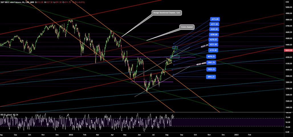Click the 4225-35 text annotation
Viewport: 293px width, 137px height.
click(204, 46)
